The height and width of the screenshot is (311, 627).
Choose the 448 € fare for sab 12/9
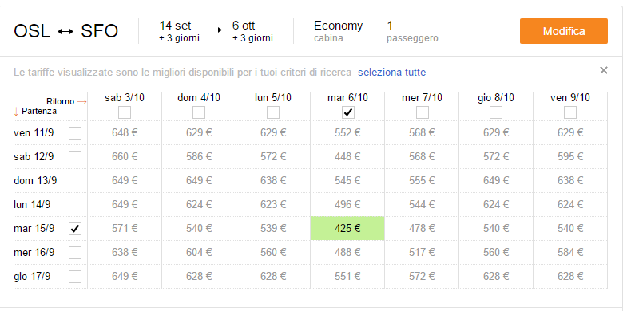point(347,156)
